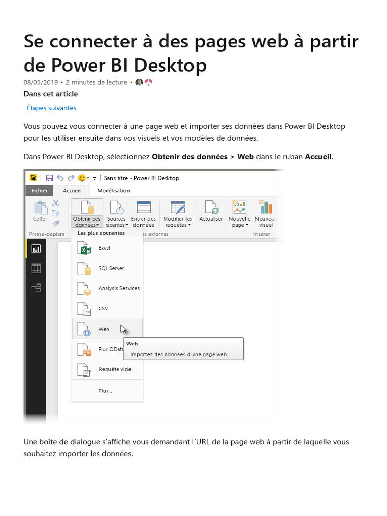The width and height of the screenshot is (387, 516).
Task: Open quick access toolbar customize arrow
Action: [x=94, y=179]
